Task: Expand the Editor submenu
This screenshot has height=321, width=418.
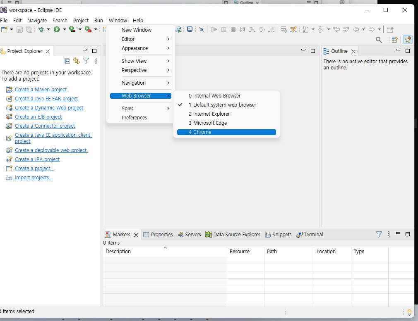Action: [x=140, y=39]
